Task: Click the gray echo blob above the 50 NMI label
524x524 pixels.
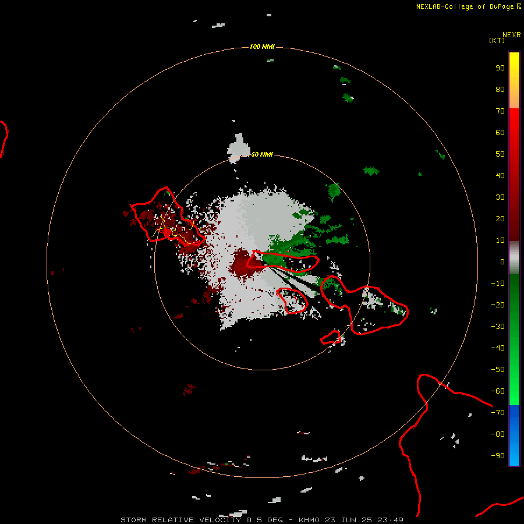Action: coord(239,148)
